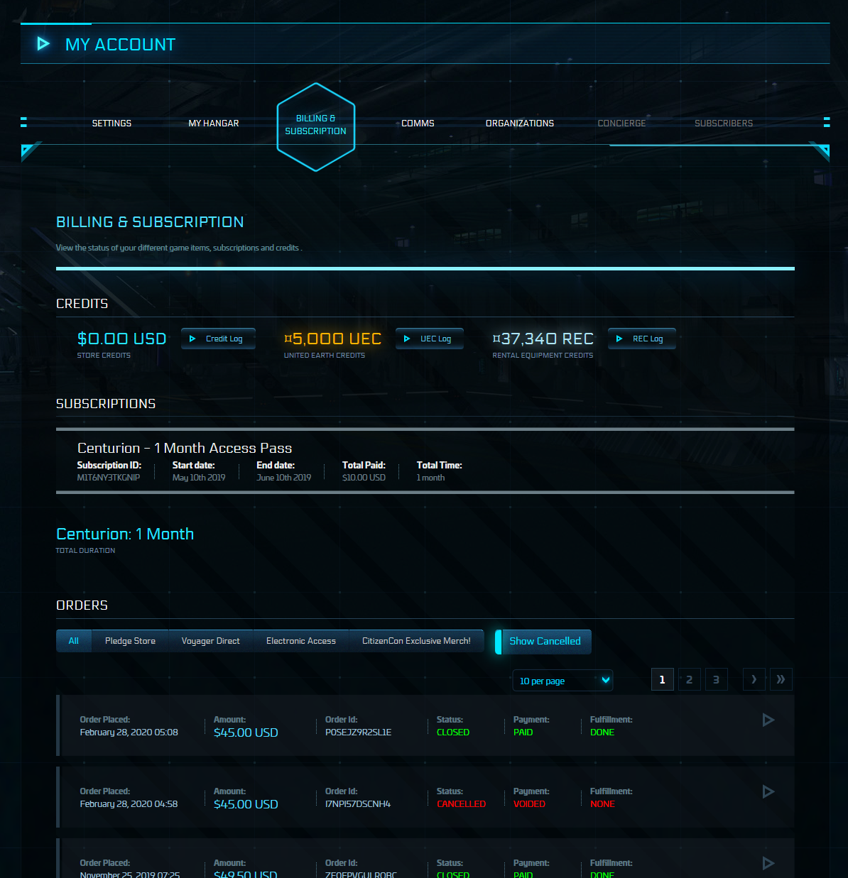Image resolution: width=848 pixels, height=878 pixels.
Task: Click the arrow icon on Credit Log
Action: 192,339
